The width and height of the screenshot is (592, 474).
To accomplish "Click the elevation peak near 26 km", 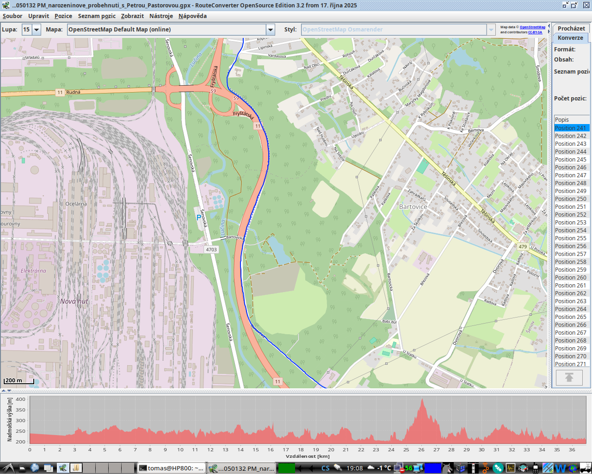I will 421,400.
